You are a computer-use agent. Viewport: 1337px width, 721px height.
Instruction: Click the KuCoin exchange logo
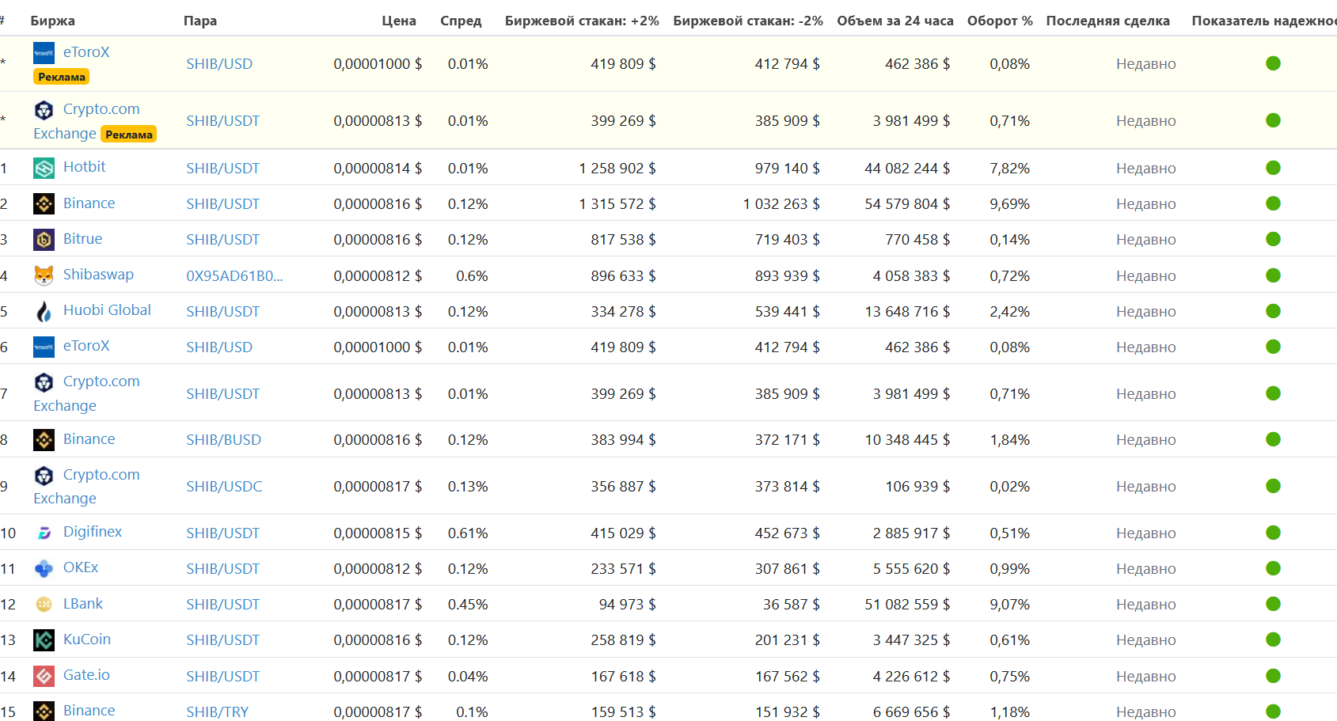pos(44,639)
